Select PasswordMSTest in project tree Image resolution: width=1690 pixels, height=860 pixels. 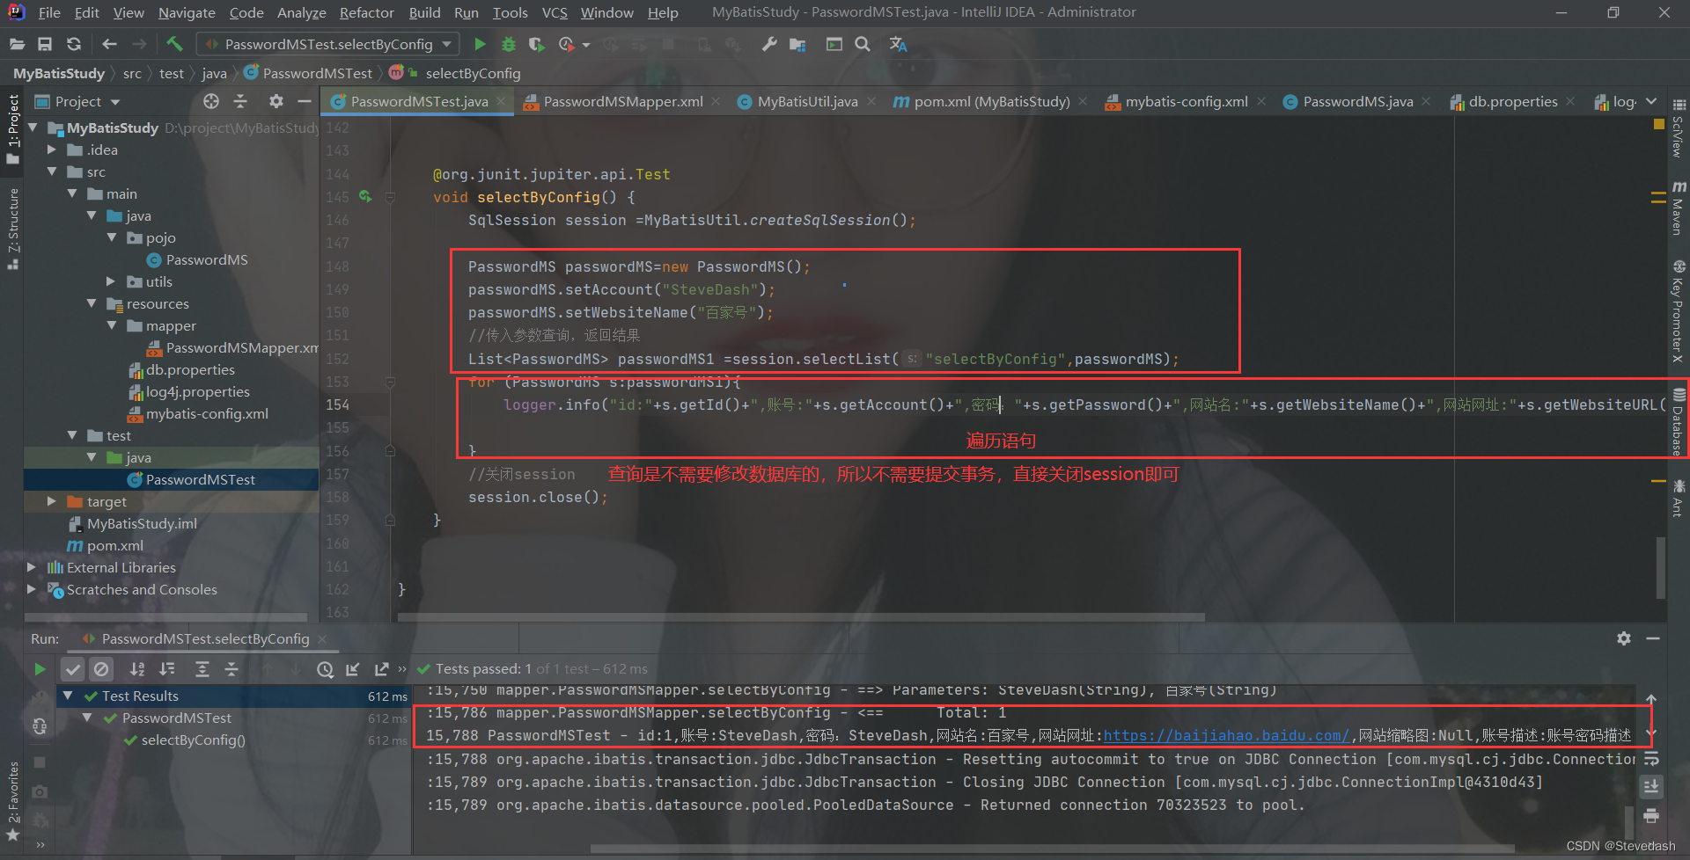(x=200, y=480)
